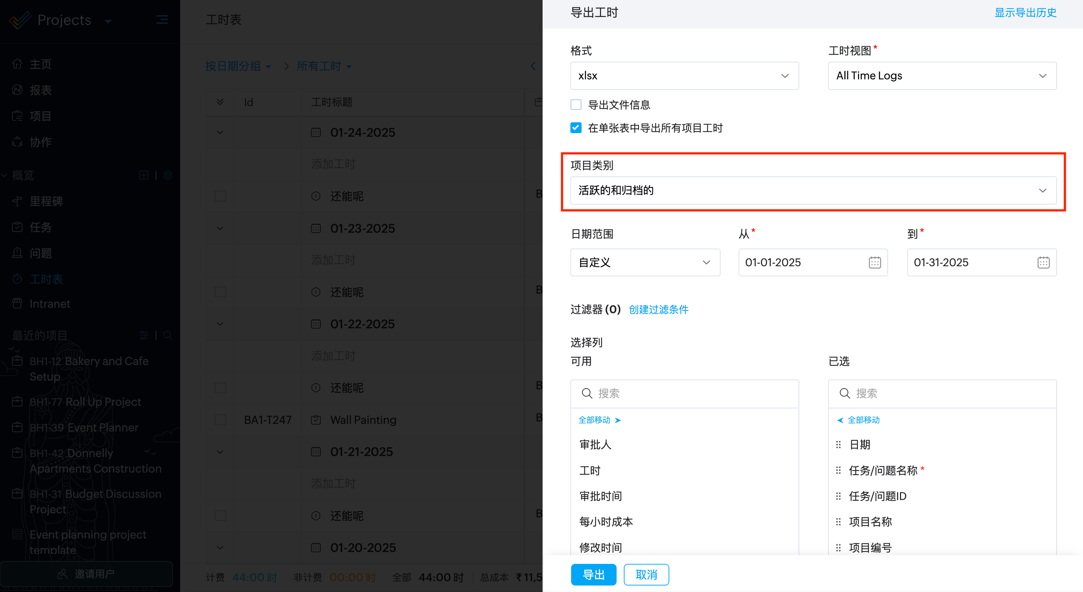Open the 'From' date calendar picker icon
The image size is (1083, 592).
(874, 263)
